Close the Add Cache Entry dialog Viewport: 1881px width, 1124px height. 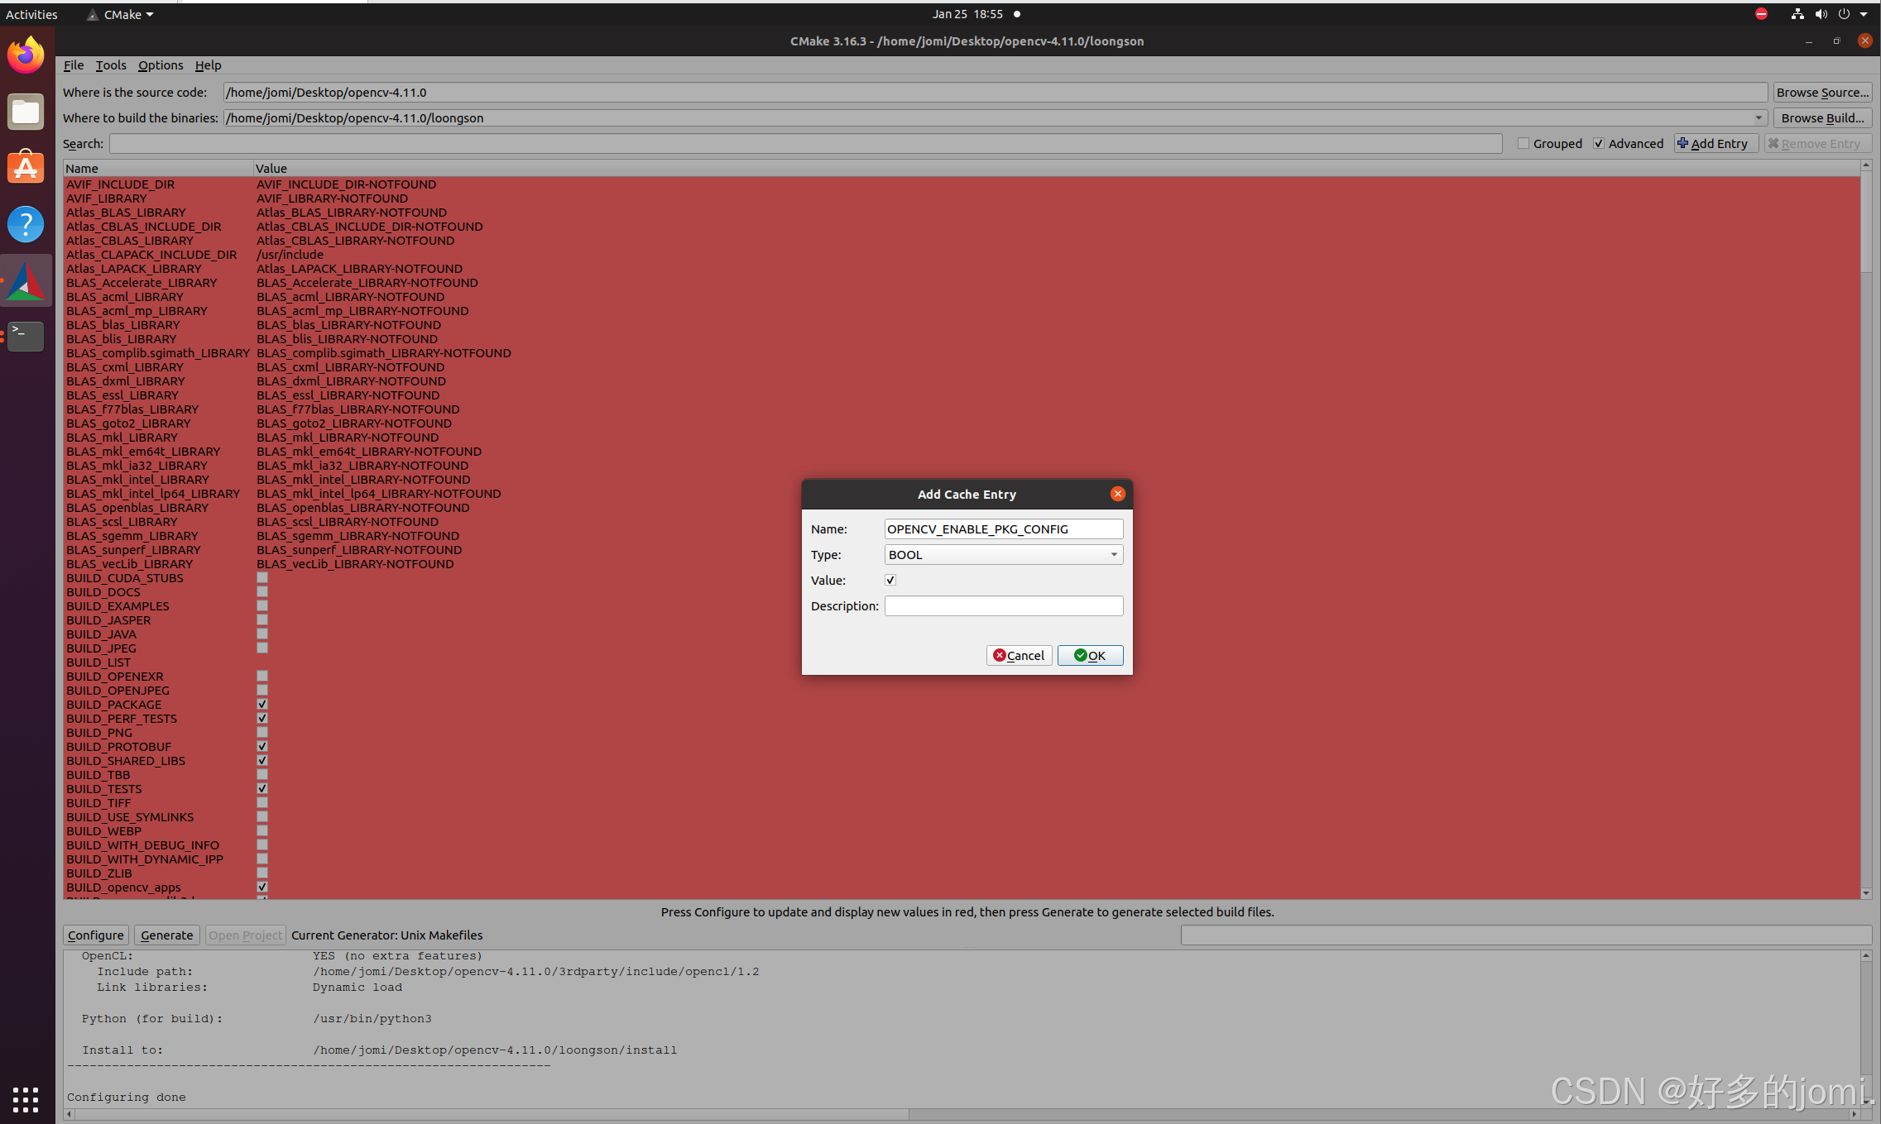[1118, 494]
